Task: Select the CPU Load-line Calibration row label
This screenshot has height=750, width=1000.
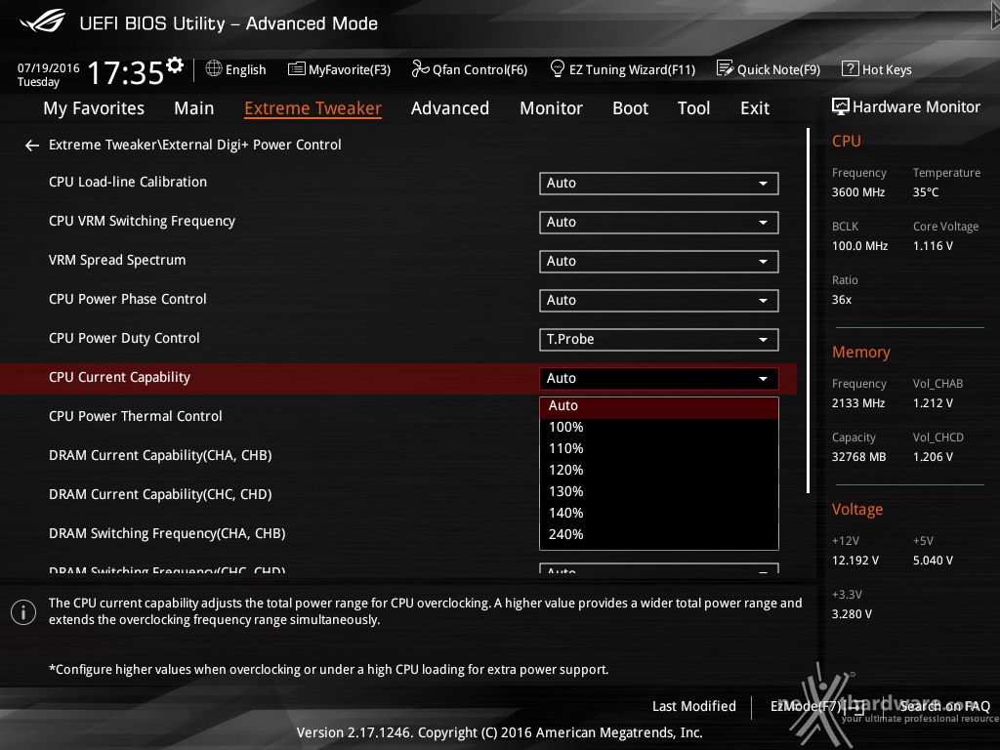Action: [x=128, y=183]
